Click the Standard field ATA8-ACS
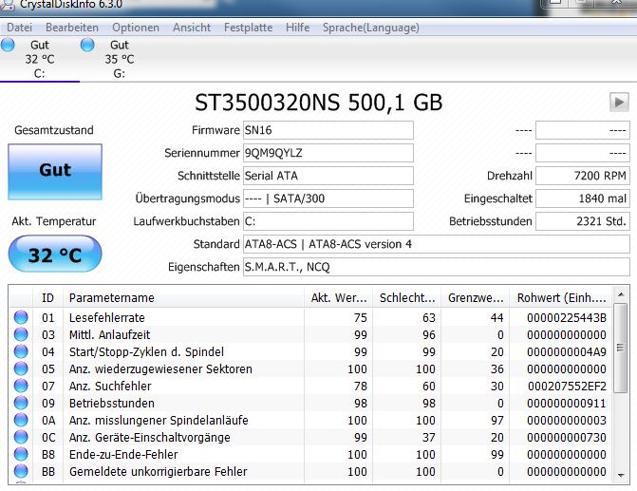Image resolution: width=637 pixels, height=491 pixels. coord(437,244)
